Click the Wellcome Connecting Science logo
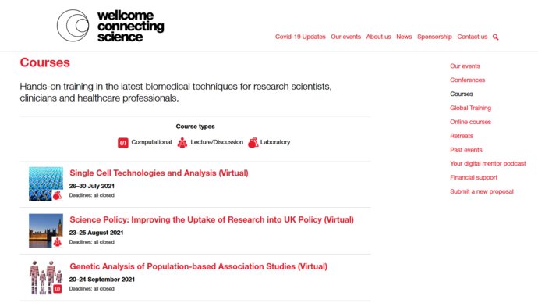Image resolution: width=538 pixels, height=303 pixels. (110, 26)
